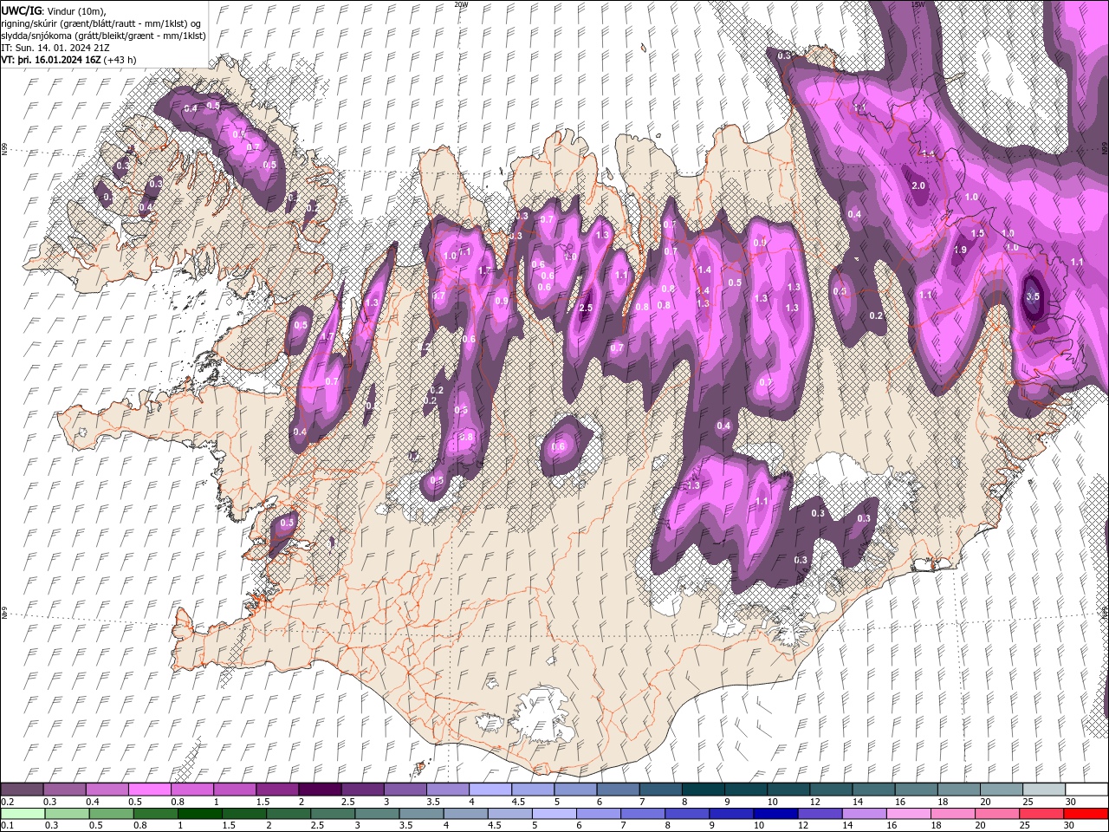
Task: Click the 3.5 snowfall value on the map
Action: pos(1033,296)
